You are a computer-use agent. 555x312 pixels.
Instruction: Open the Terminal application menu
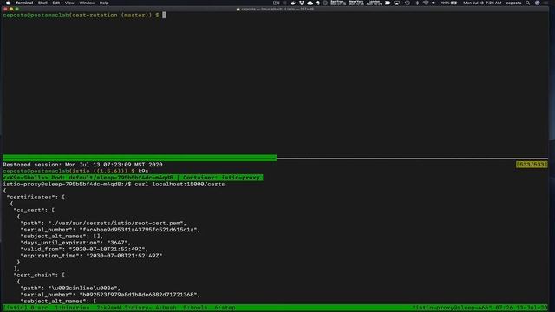pyautogui.click(x=24, y=3)
